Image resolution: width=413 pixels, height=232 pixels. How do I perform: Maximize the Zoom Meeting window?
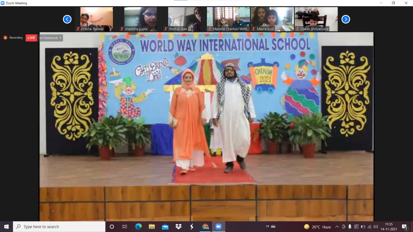click(x=393, y=3)
